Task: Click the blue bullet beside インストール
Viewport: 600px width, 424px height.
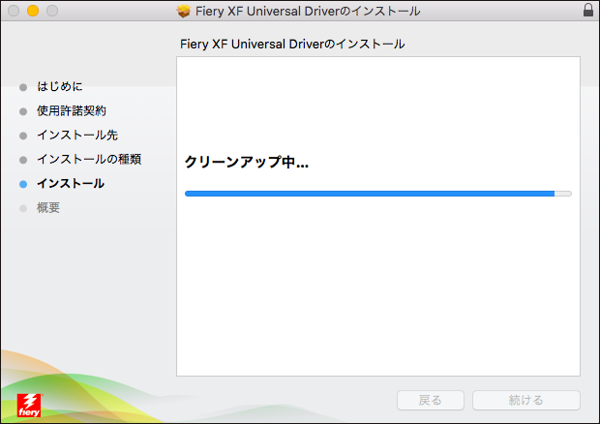Action: 23,185
